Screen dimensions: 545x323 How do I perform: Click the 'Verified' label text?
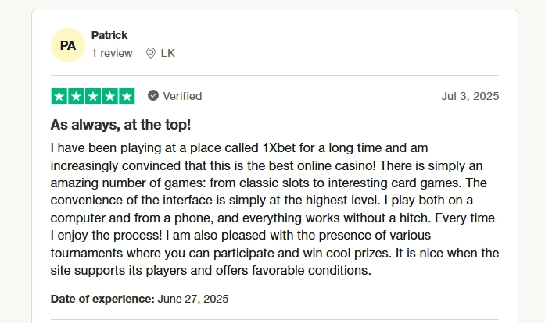[182, 96]
